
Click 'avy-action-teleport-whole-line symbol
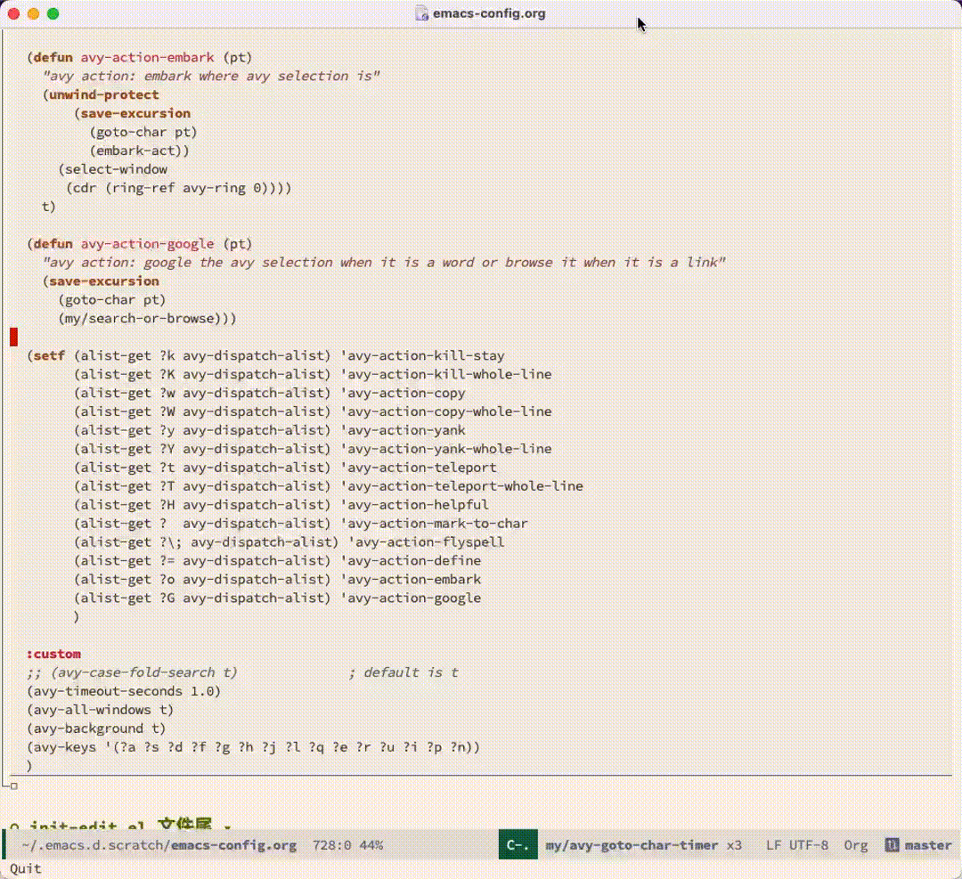461,486
